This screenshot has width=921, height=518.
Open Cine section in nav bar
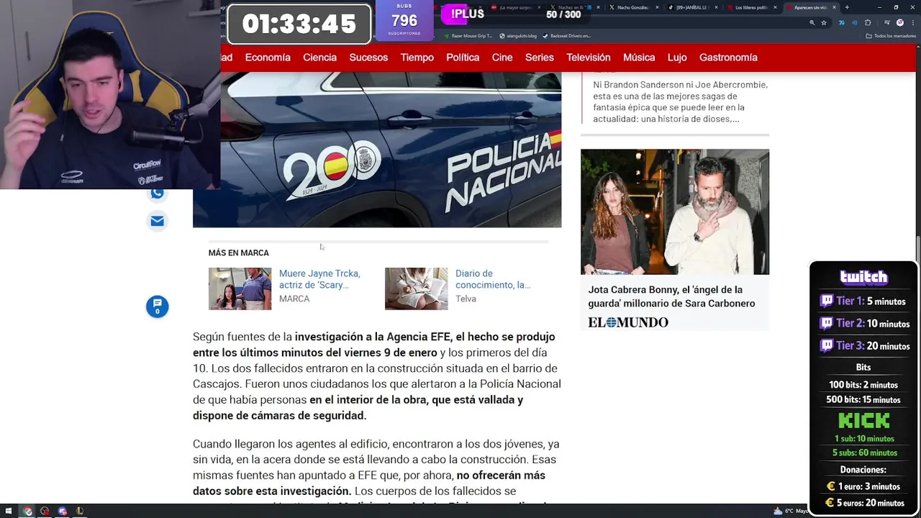point(502,58)
